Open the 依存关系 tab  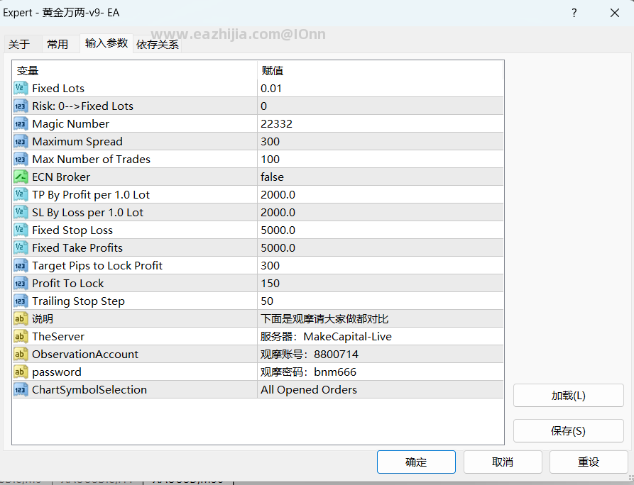pyautogui.click(x=158, y=45)
